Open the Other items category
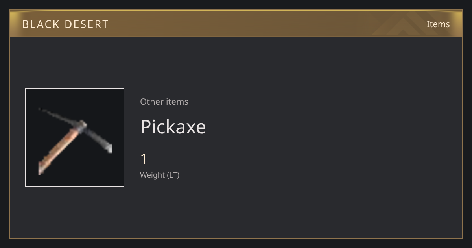 164,102
